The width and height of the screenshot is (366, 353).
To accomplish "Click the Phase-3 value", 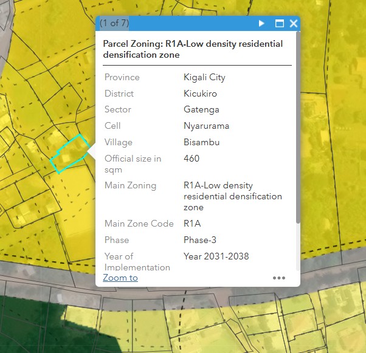I will (200, 240).
